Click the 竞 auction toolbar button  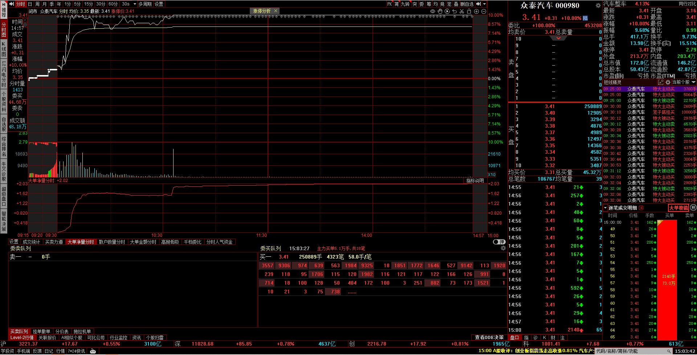coord(442,4)
